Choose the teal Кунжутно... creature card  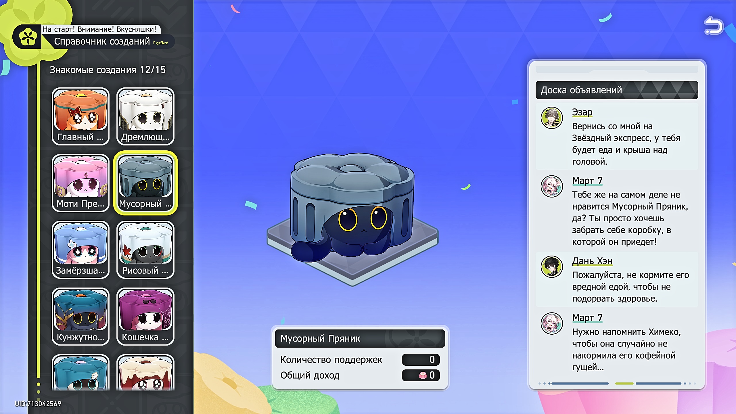[80, 316]
